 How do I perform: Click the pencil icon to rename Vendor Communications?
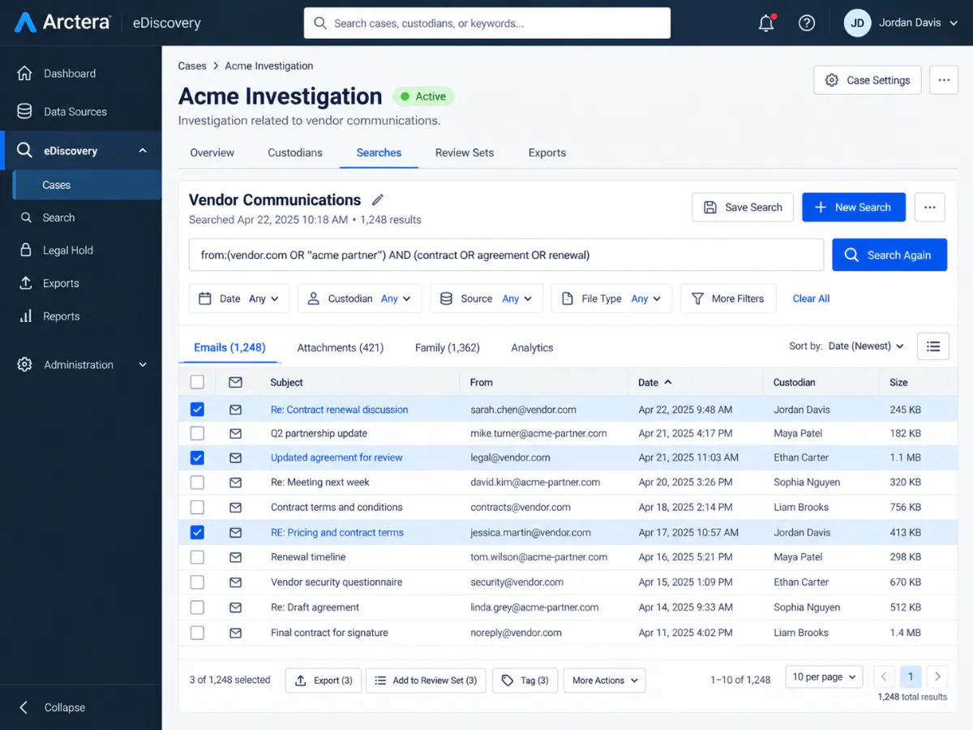click(x=377, y=200)
